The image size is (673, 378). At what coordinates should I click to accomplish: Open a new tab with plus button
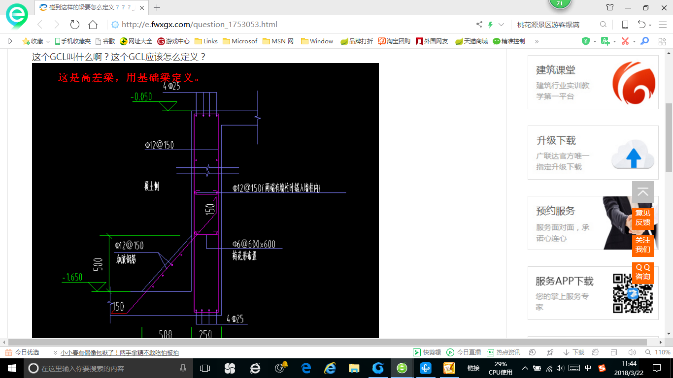pyautogui.click(x=157, y=7)
